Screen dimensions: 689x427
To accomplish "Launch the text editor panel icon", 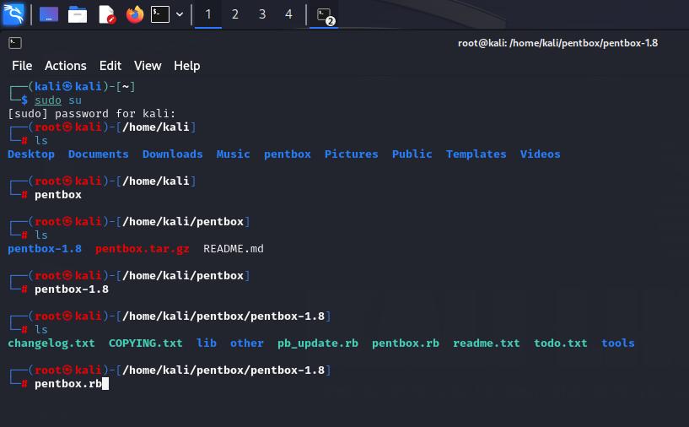I will point(107,14).
